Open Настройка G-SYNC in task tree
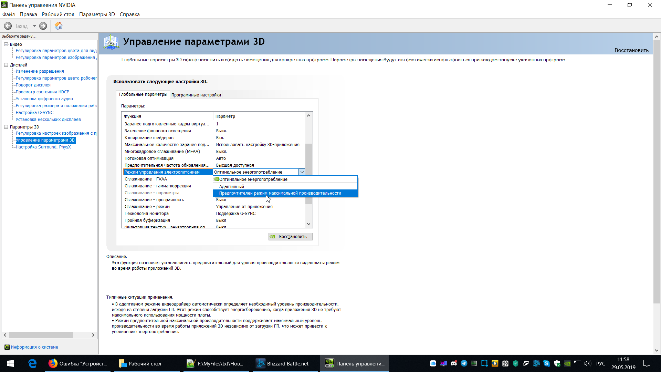Viewport: 661px width, 372px height. [34, 113]
